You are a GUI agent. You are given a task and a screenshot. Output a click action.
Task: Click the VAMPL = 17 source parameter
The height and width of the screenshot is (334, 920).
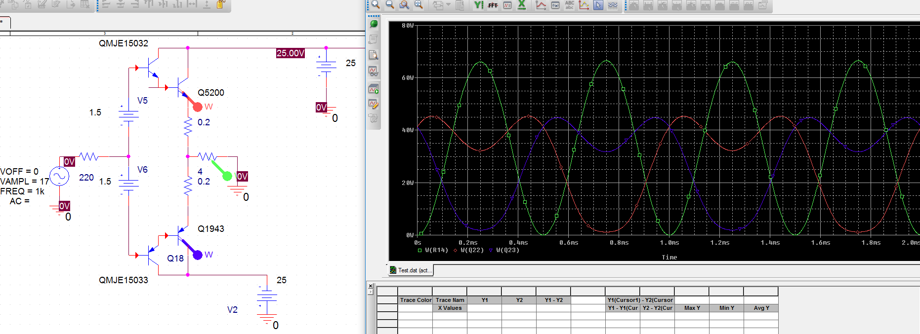25,182
